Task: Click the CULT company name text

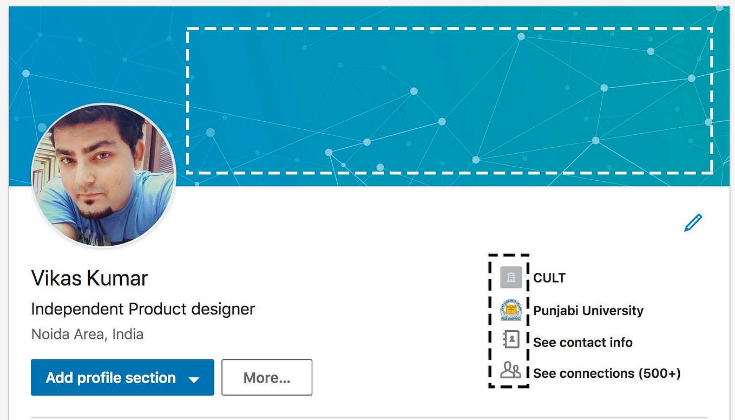Action: 549,278
